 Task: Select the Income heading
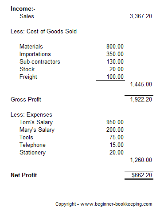point(23,9)
